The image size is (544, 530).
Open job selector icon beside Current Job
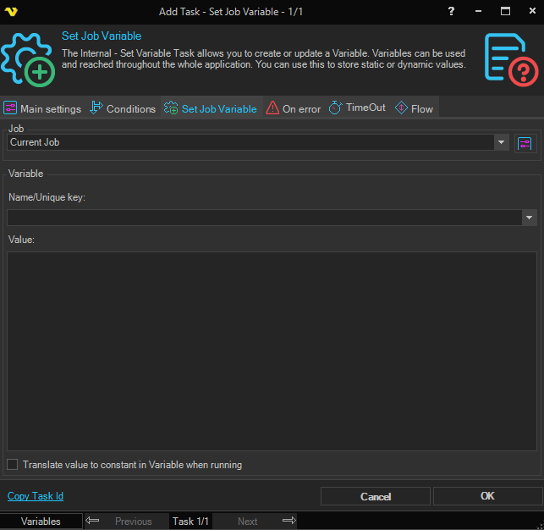coord(525,143)
